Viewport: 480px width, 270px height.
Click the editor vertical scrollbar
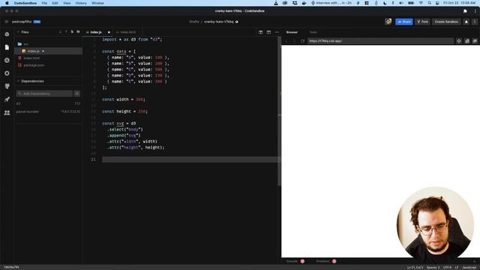(279, 111)
